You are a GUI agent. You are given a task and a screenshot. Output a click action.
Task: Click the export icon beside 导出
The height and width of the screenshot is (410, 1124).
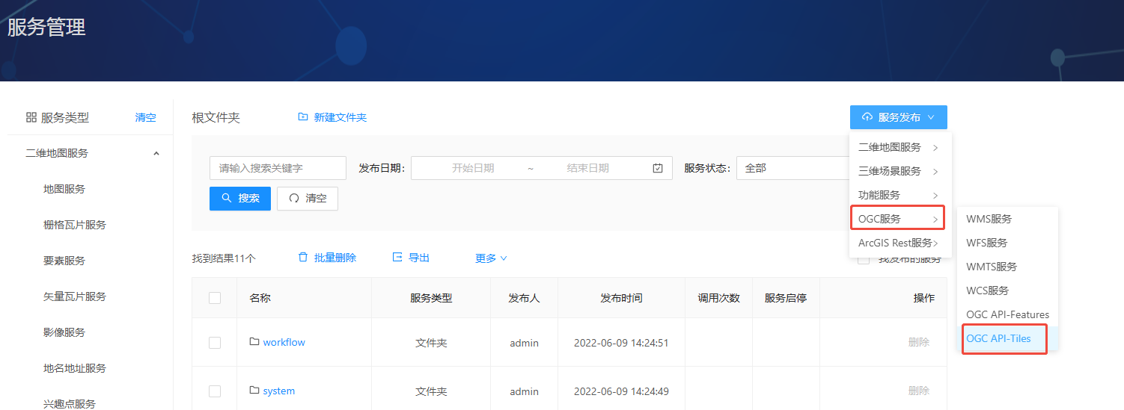coord(397,257)
